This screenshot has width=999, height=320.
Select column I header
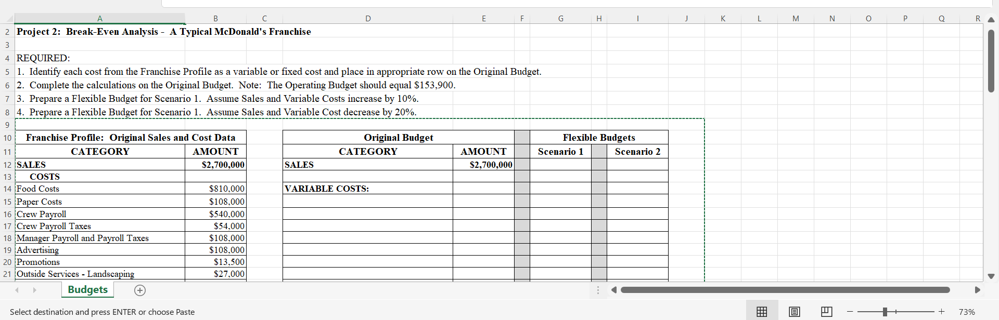pyautogui.click(x=637, y=19)
